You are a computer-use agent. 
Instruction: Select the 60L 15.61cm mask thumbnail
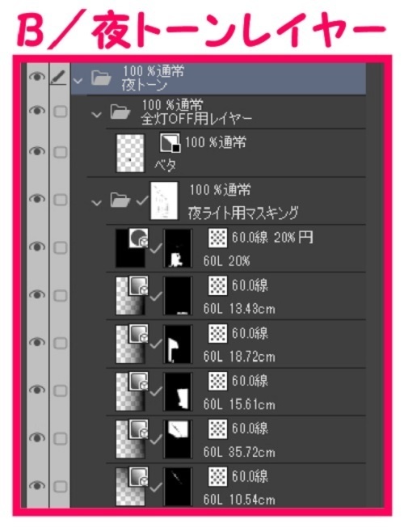pyautogui.click(x=178, y=392)
